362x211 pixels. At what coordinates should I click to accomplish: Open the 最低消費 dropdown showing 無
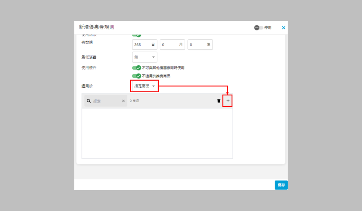click(145, 57)
